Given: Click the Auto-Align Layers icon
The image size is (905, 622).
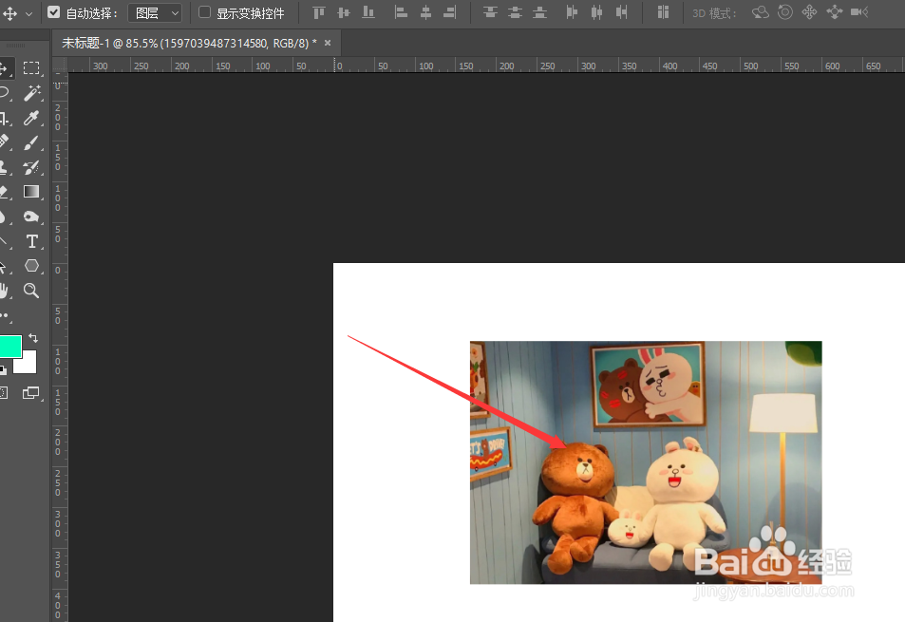Looking at the screenshot, I should [663, 12].
